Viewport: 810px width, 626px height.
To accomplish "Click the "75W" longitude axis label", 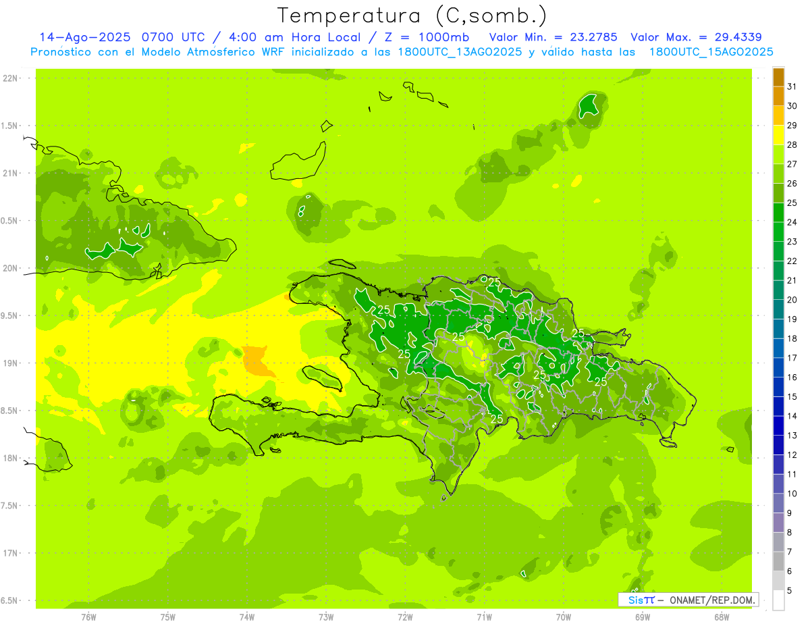I will (x=168, y=617).
